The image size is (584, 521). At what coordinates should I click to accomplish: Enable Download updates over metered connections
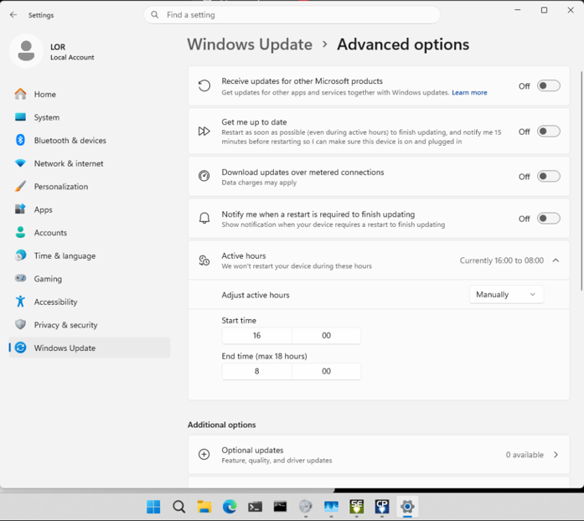click(549, 177)
